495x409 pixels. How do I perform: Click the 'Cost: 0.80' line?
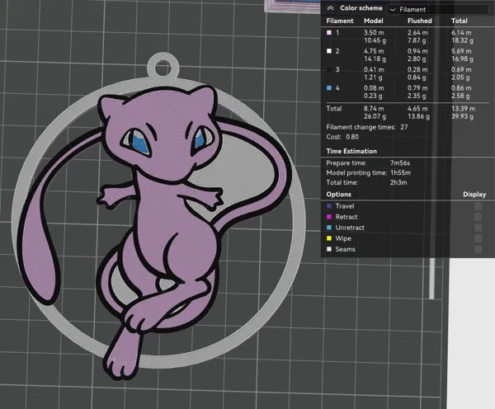point(342,137)
